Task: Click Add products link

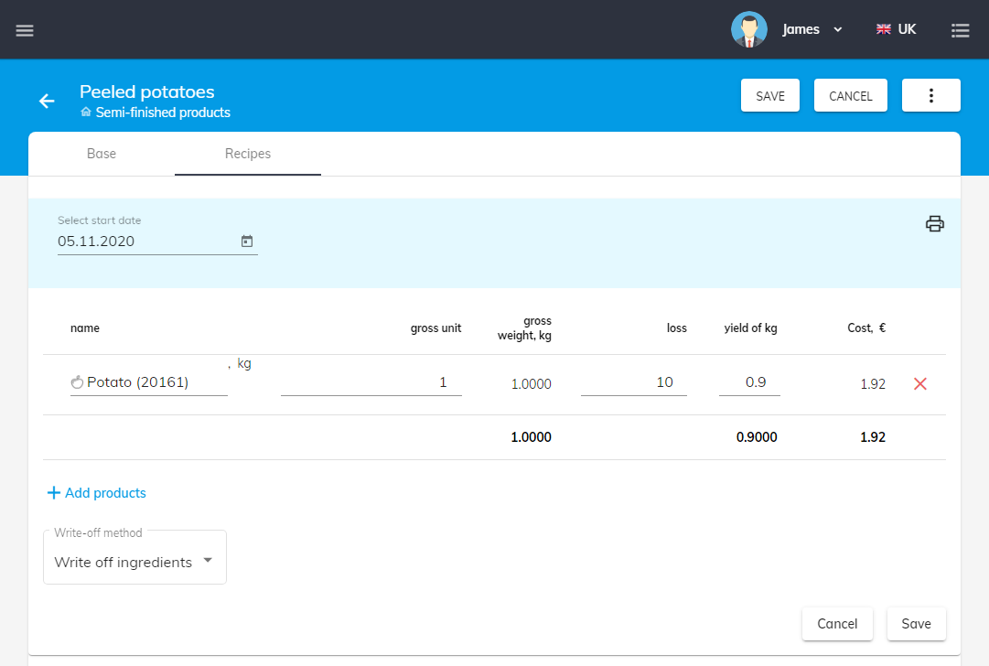Action: click(x=96, y=493)
